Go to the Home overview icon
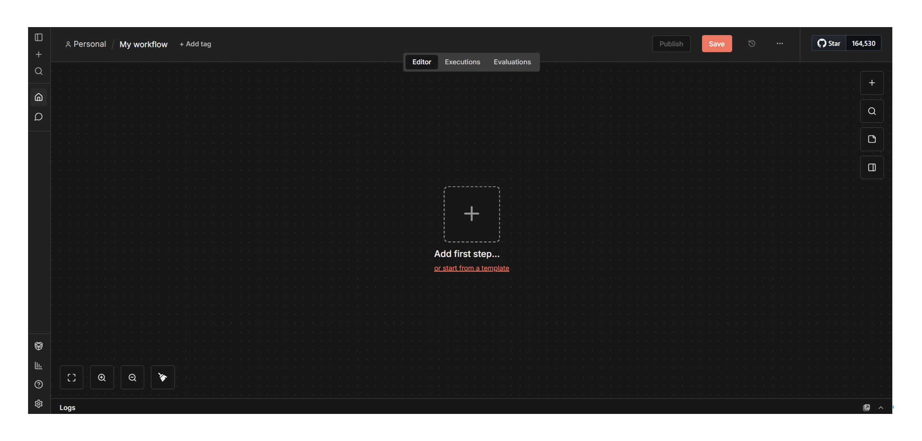 39,97
